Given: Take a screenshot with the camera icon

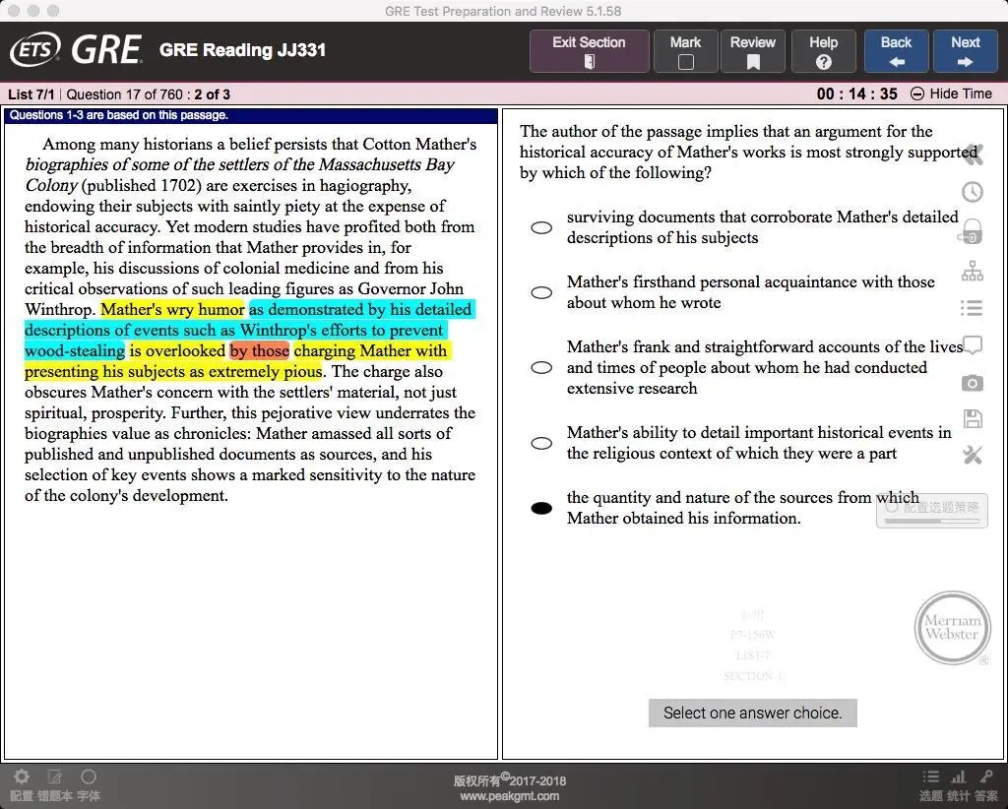Looking at the screenshot, I should tap(972, 383).
